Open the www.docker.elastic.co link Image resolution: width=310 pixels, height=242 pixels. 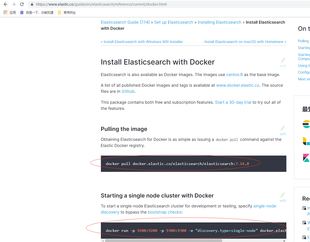point(238,85)
